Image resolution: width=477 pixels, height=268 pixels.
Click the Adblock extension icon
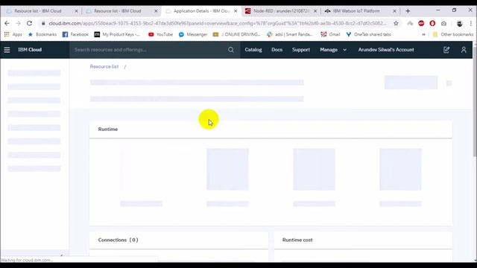click(x=421, y=23)
